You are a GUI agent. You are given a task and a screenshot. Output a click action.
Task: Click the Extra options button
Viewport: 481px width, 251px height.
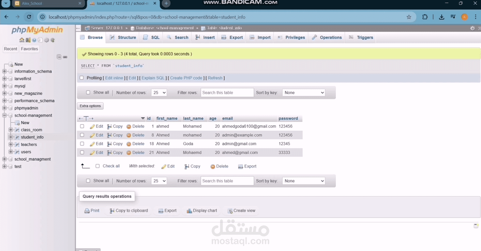click(90, 106)
